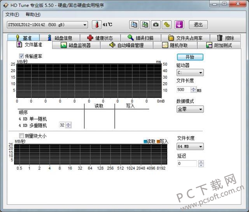This screenshot has width=249, height=212.
Task: Expand the 驱动器 C: dropdown
Action: click(190, 73)
